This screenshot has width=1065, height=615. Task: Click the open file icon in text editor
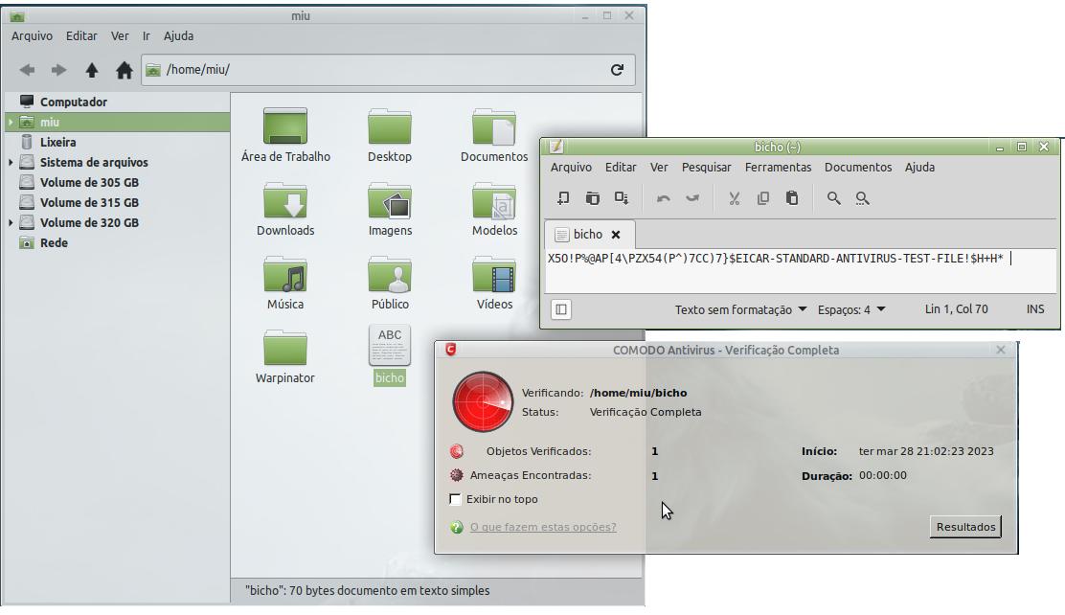(592, 198)
